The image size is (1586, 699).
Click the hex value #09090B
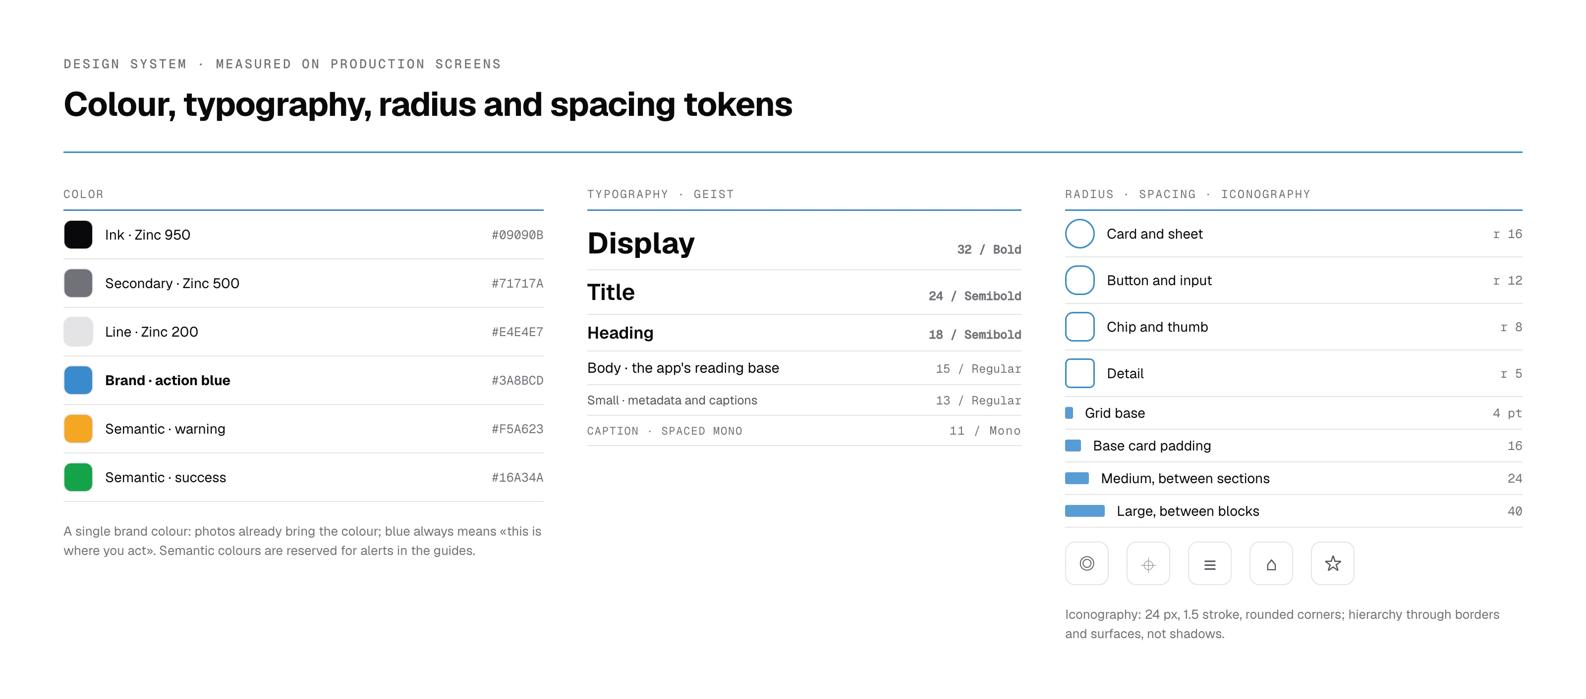point(517,235)
